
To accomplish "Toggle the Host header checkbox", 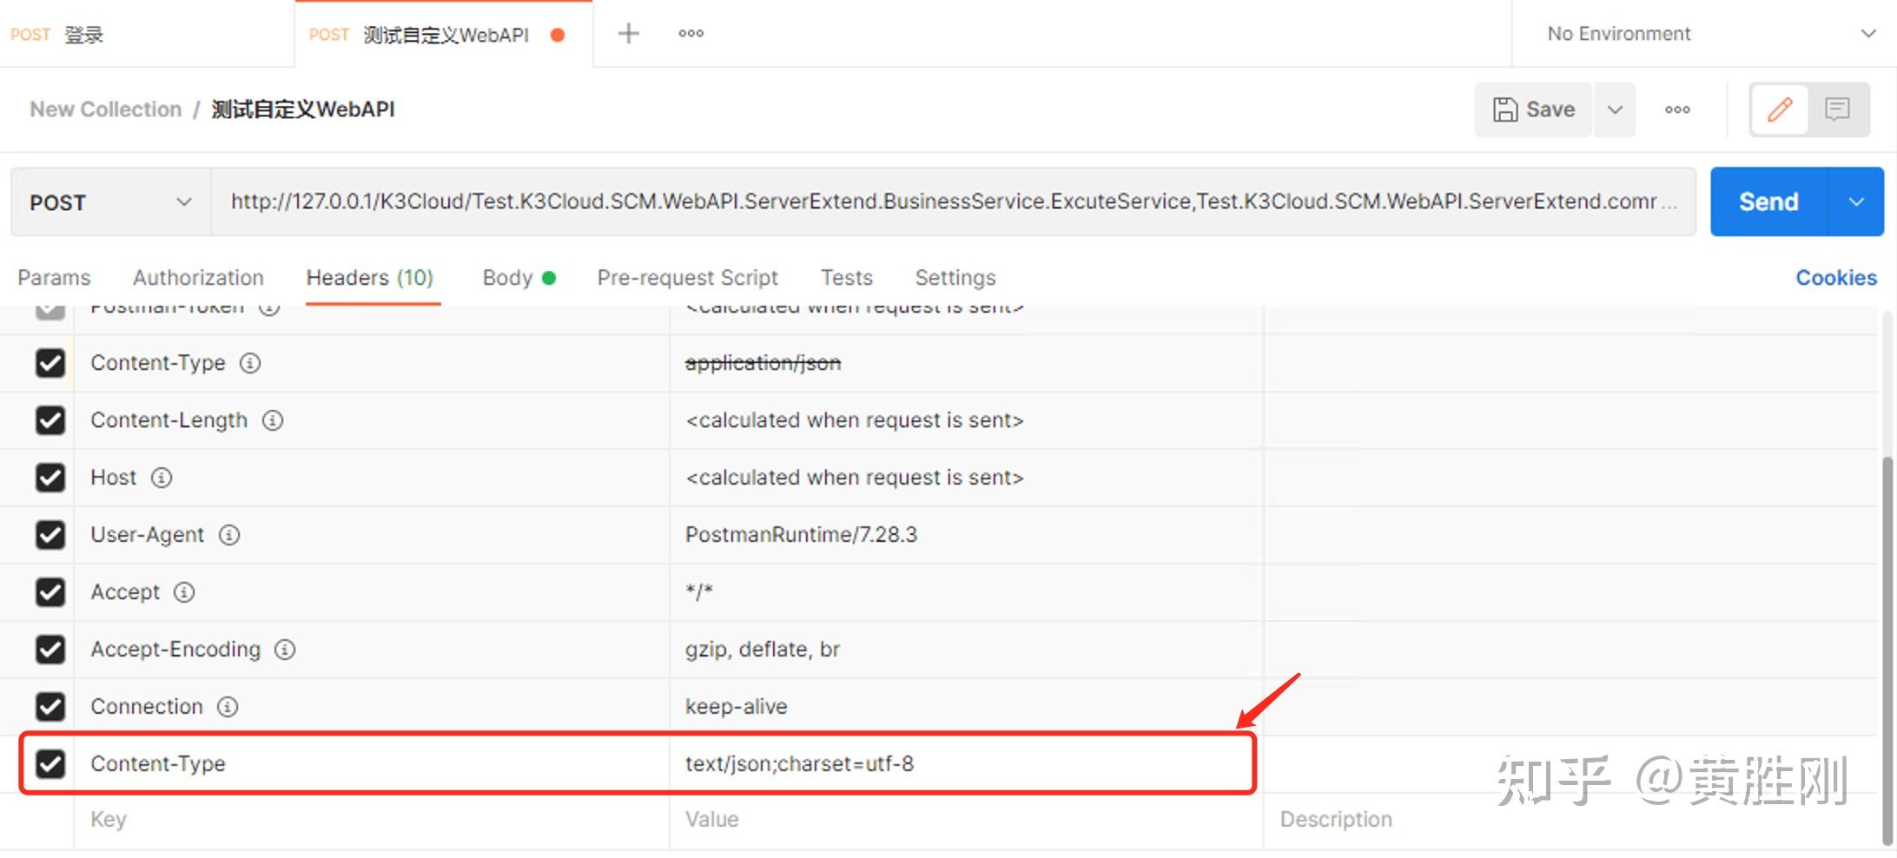I will pyautogui.click(x=50, y=478).
